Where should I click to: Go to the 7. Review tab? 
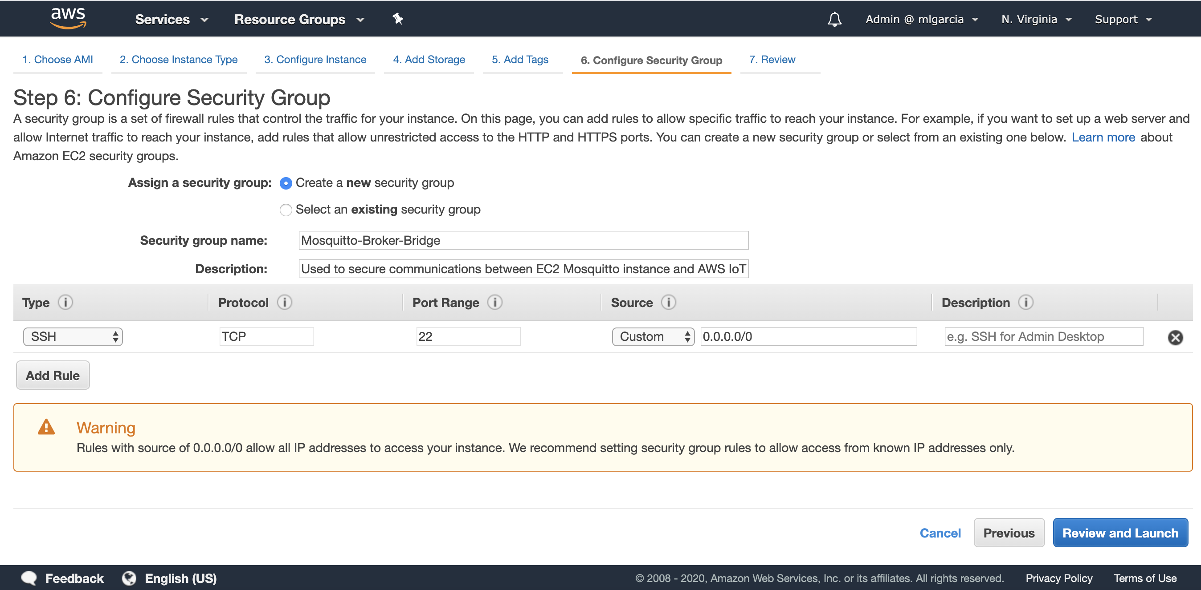click(x=772, y=60)
